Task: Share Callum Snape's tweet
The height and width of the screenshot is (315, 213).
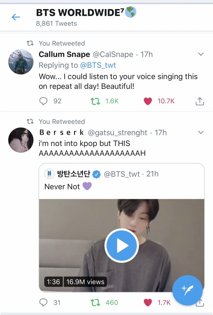Action: 200,101
